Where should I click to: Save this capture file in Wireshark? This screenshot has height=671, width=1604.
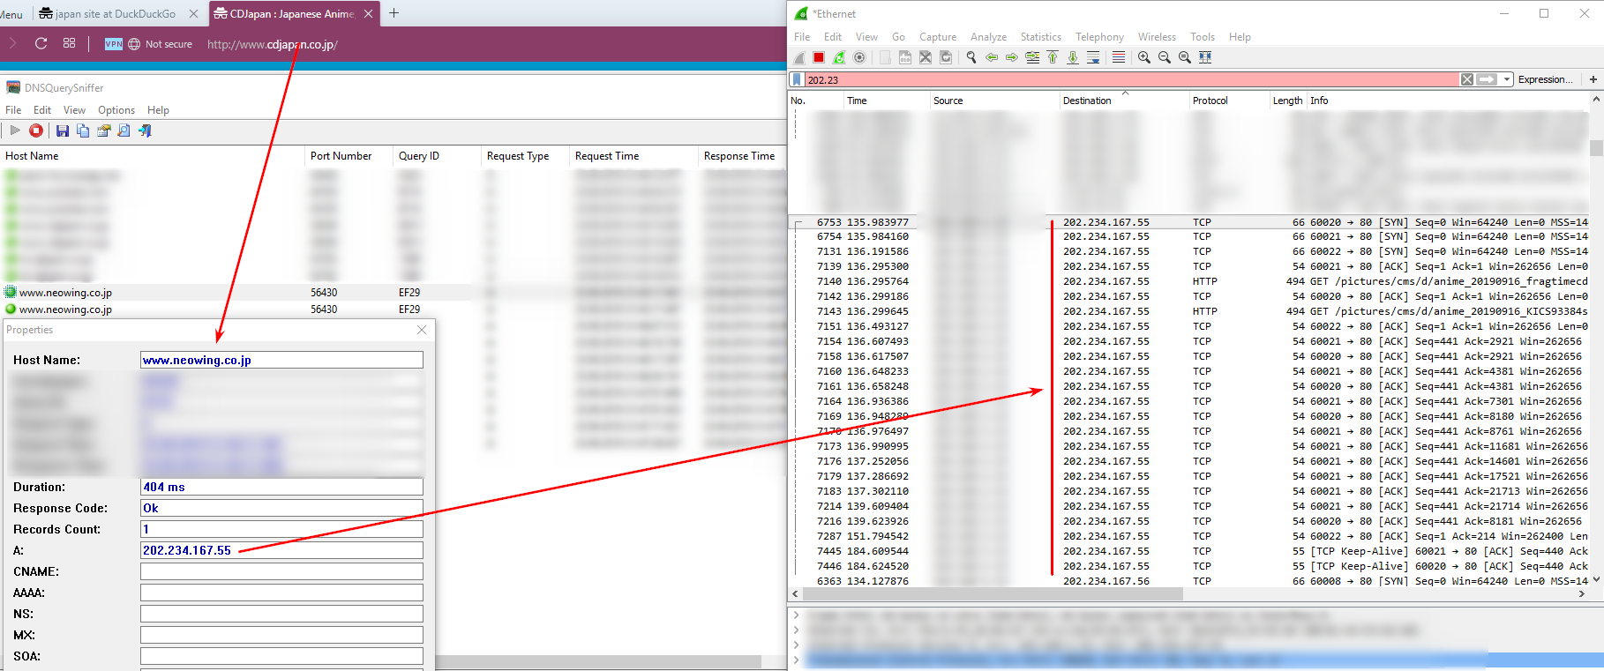click(905, 57)
